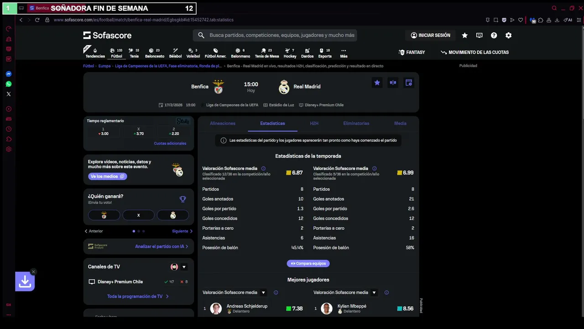Screen dimensions: 584x329
Task: Open the Opera AI button
Action: click(x=568, y=20)
